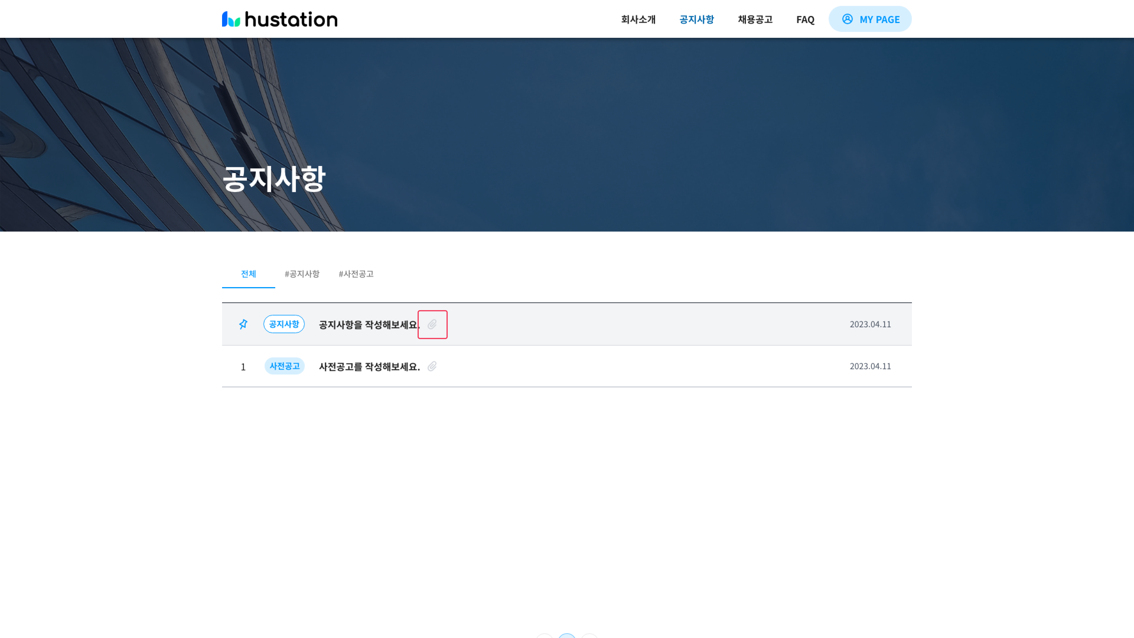Switch to the #사전공고 filter tab
Screen dimensions: 1134x638
coord(356,274)
